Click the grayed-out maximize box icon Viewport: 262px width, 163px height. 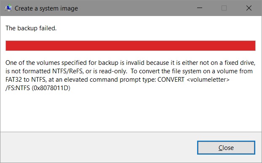(x=224, y=8)
